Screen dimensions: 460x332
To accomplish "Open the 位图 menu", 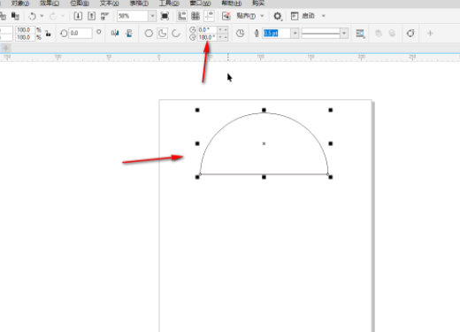I will click(x=80, y=4).
